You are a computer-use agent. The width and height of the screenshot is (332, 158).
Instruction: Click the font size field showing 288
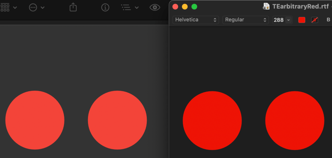click(278, 20)
